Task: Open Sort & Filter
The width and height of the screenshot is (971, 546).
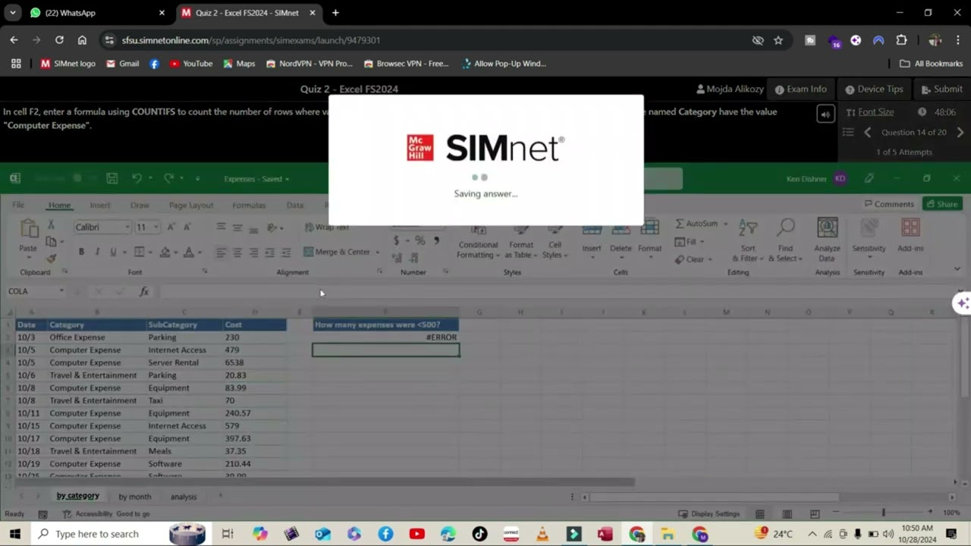Action: point(748,240)
